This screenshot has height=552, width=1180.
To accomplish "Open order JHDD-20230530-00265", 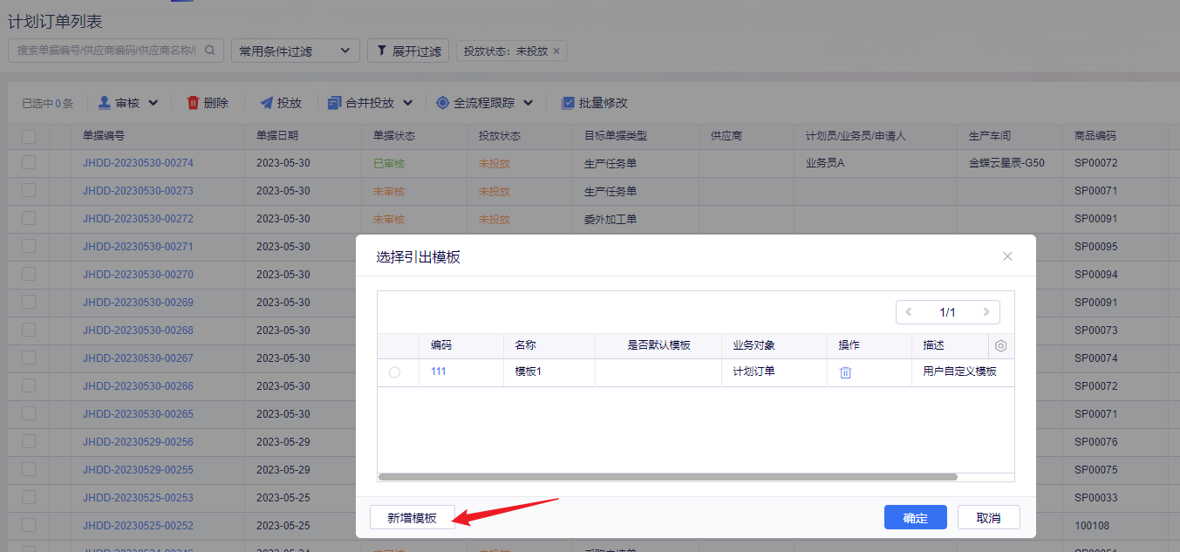I will click(138, 413).
